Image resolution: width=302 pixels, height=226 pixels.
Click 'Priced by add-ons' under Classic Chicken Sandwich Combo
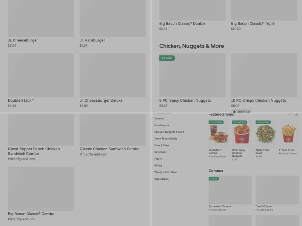click(x=93, y=154)
